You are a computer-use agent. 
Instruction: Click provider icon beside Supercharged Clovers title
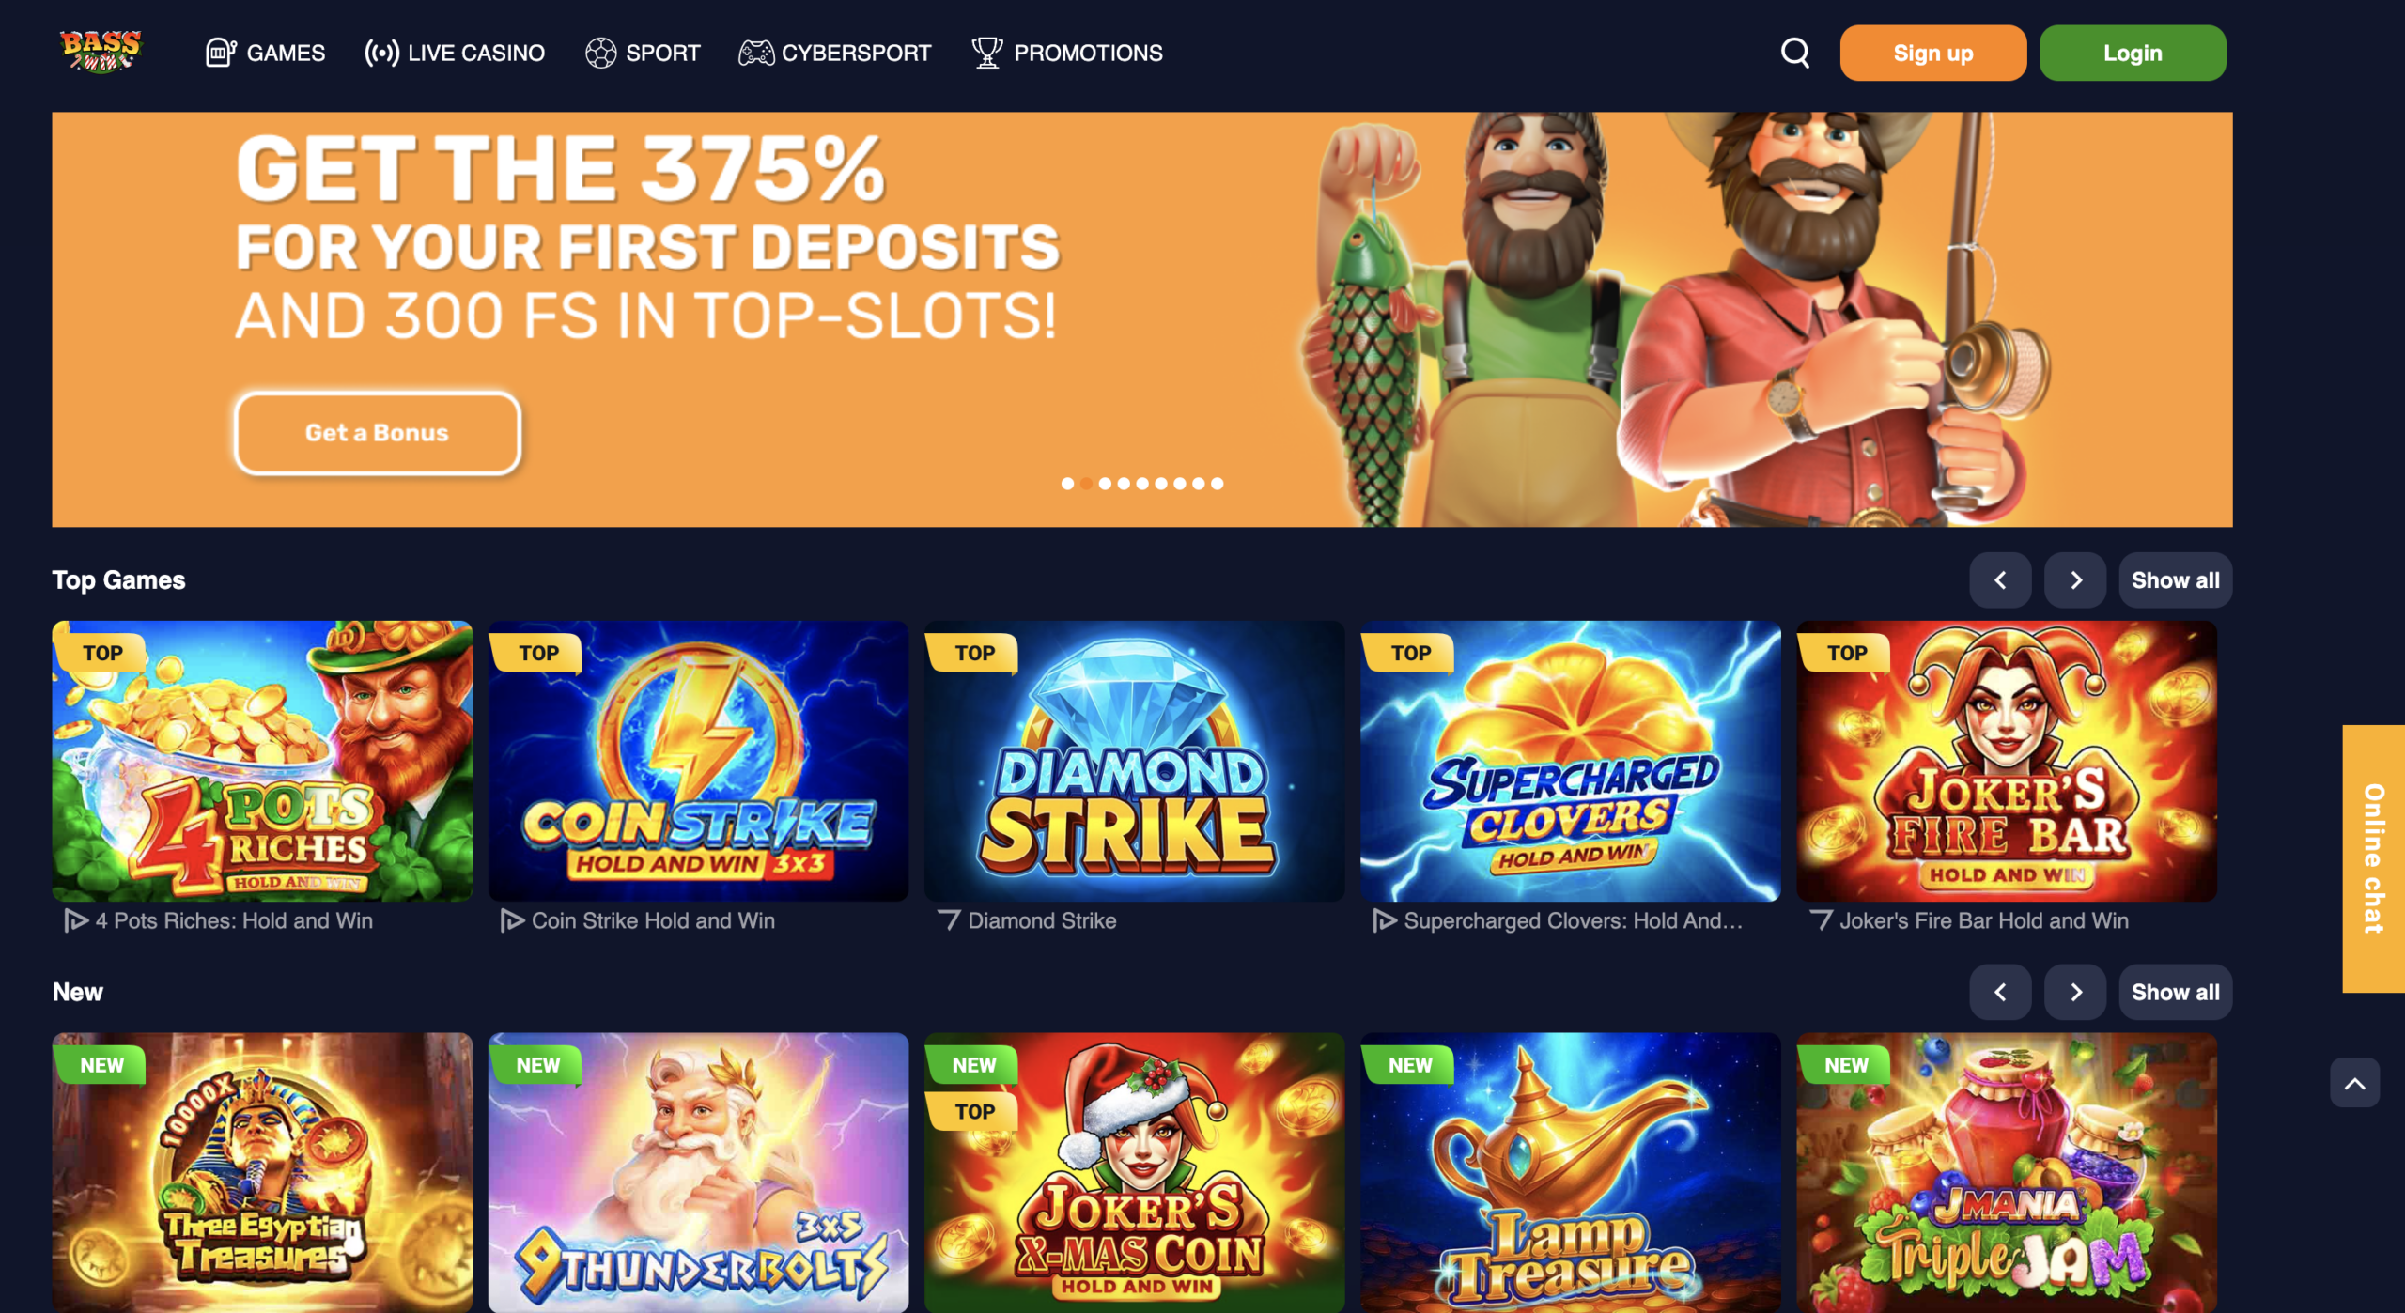(x=1385, y=920)
